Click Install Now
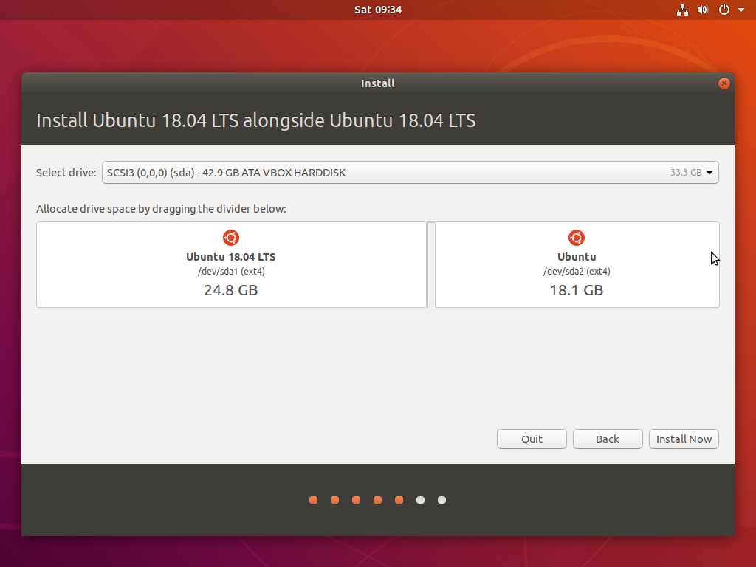This screenshot has width=756, height=567. coord(684,439)
